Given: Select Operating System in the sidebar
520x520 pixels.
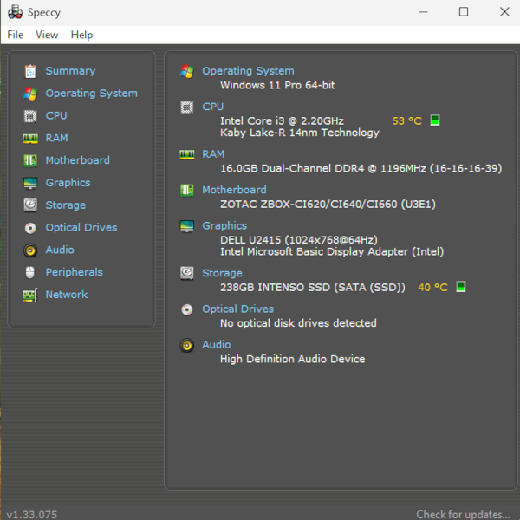Looking at the screenshot, I should pyautogui.click(x=91, y=94).
